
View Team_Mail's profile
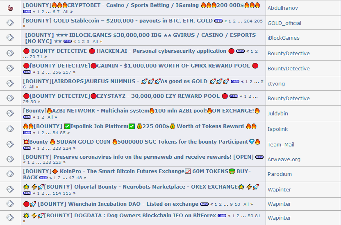[281, 145]
